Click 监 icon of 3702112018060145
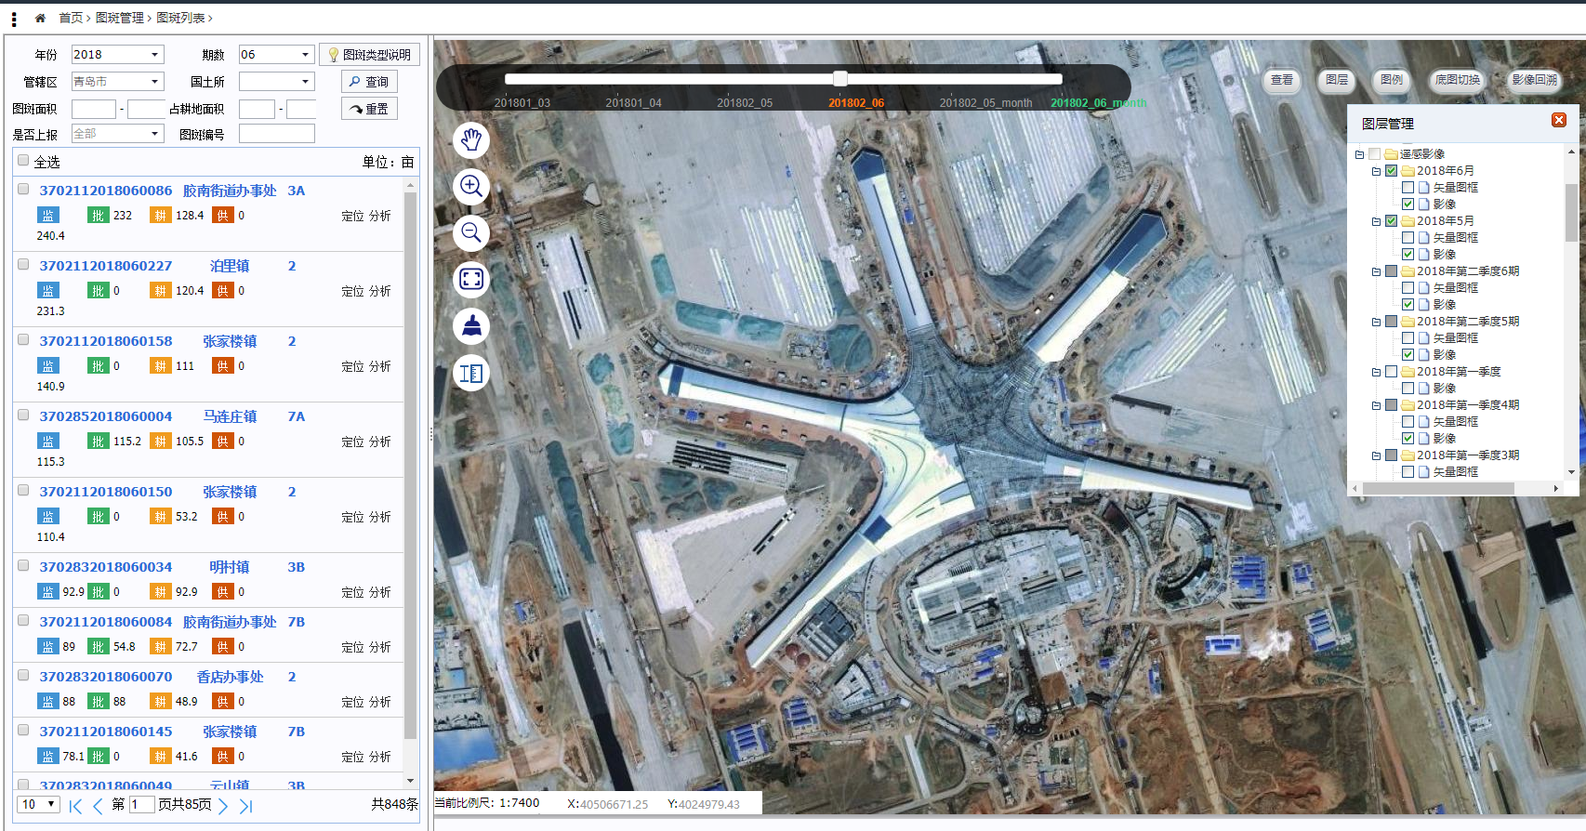 48,756
